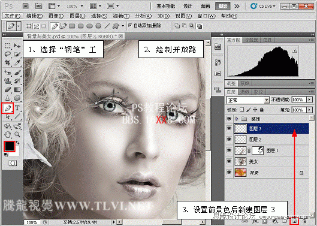
Task: Set foreground color black swatch
Action: pos(10,146)
